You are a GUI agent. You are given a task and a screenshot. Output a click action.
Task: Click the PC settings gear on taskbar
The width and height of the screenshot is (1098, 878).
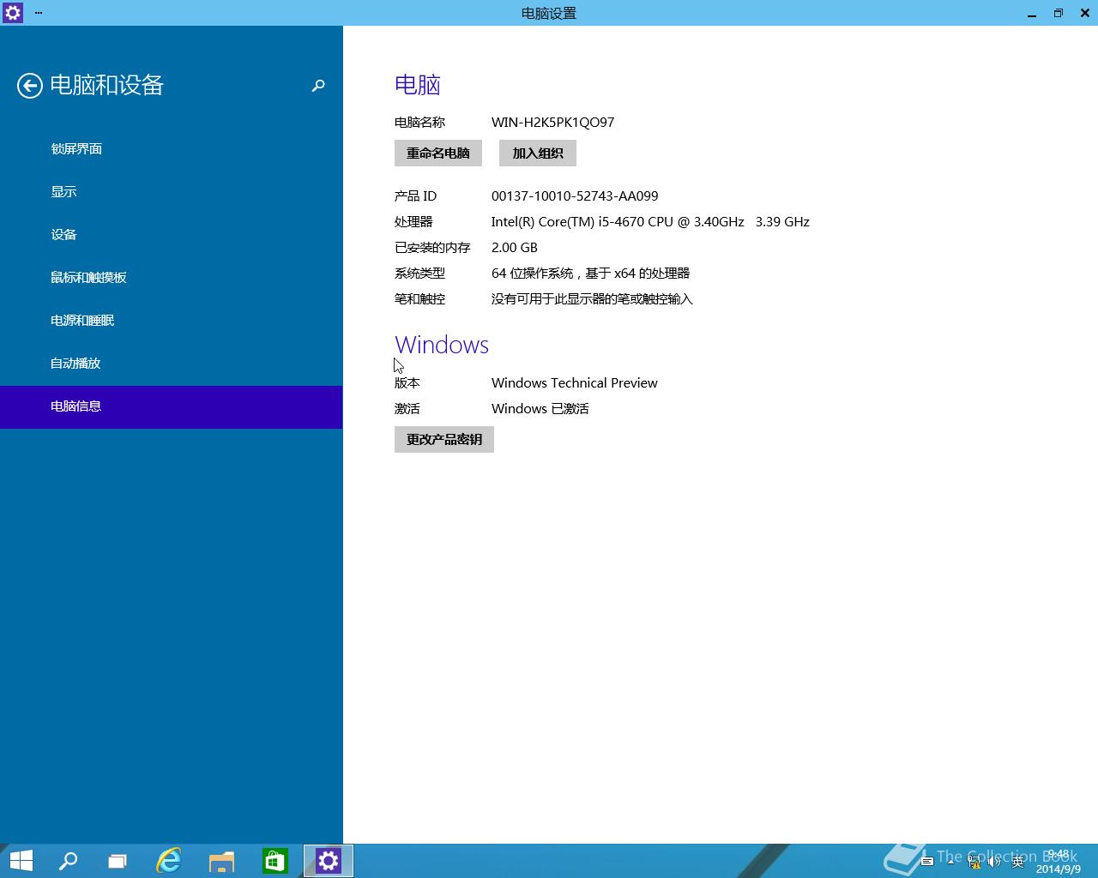click(x=328, y=861)
